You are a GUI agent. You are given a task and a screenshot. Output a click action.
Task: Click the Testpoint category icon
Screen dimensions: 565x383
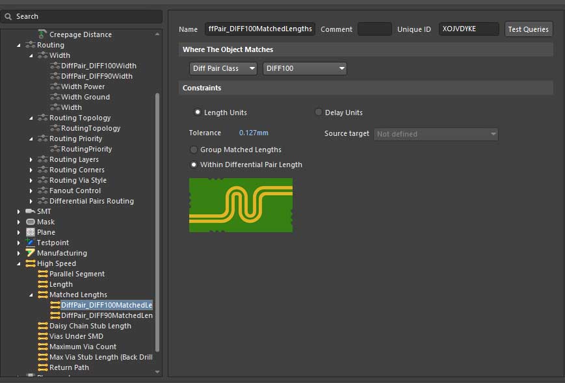(x=30, y=243)
